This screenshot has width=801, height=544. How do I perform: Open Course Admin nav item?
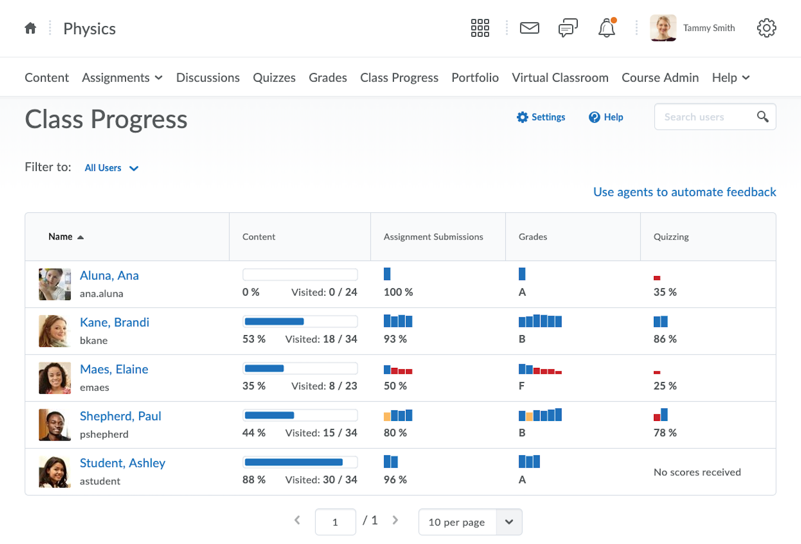point(660,78)
